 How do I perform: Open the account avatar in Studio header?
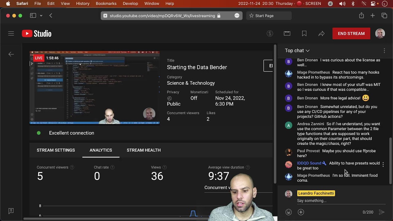380,33
